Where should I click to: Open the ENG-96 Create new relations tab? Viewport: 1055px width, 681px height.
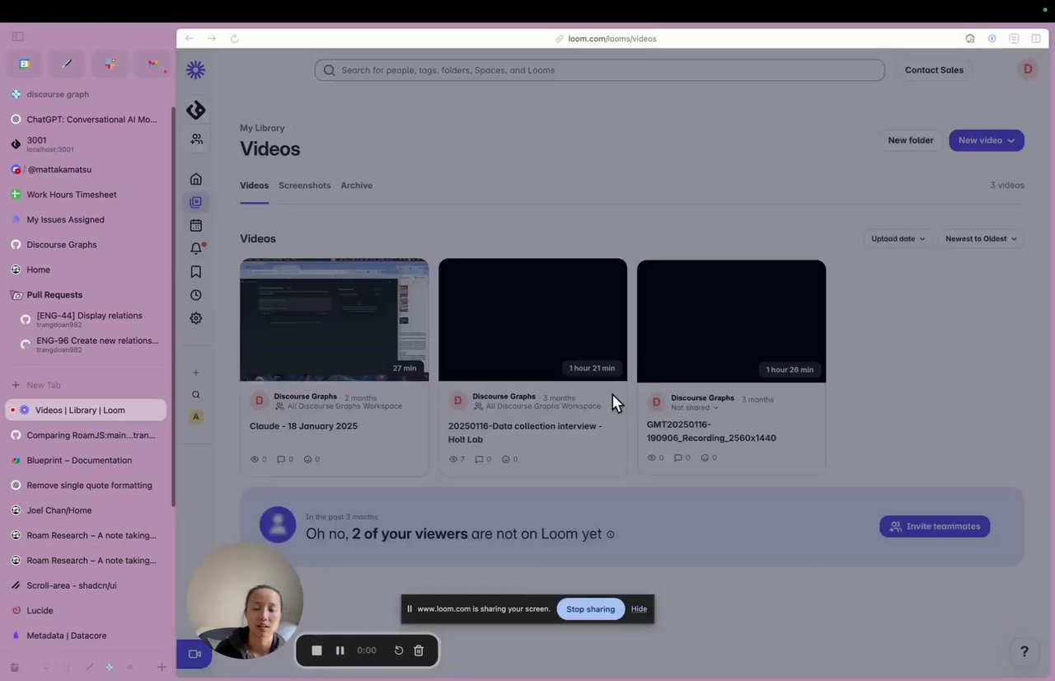coord(91,345)
